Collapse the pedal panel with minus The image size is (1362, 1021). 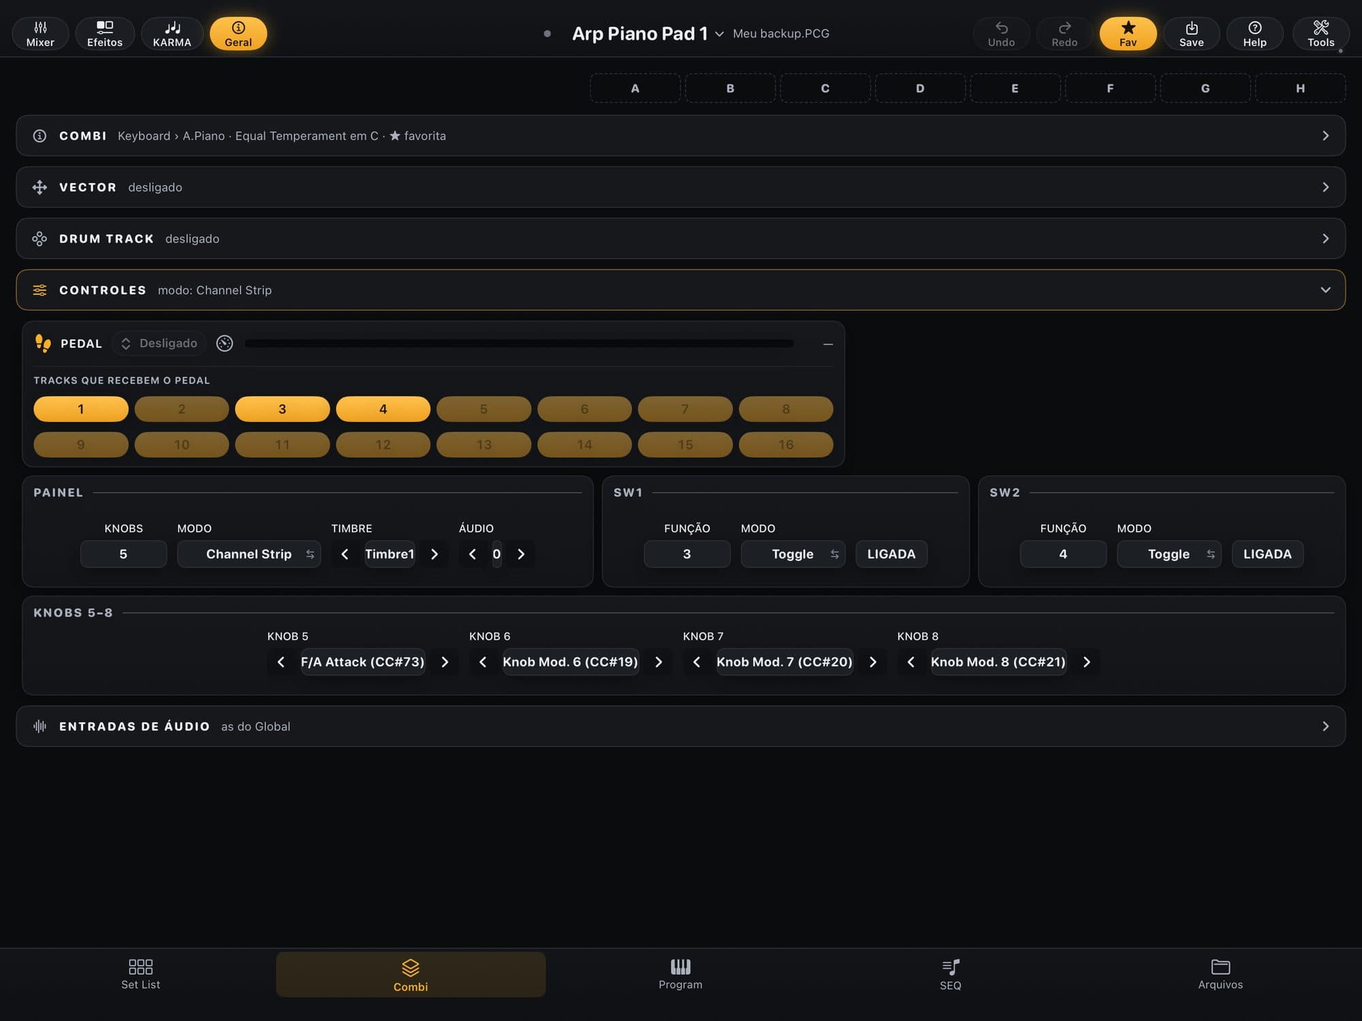pos(827,344)
